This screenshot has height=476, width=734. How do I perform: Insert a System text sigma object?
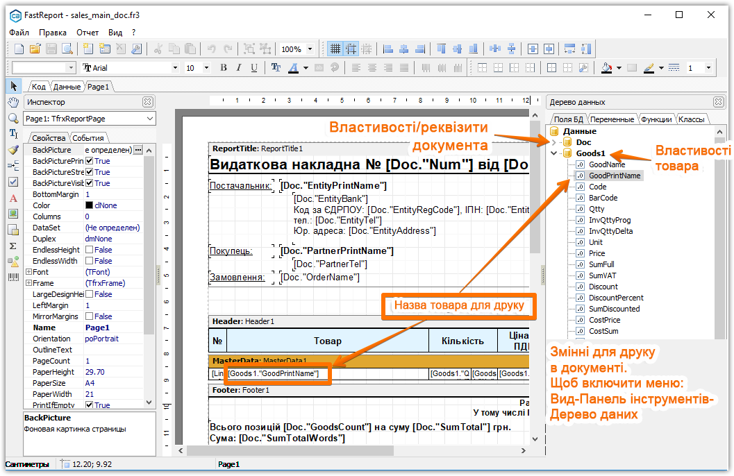point(13,246)
